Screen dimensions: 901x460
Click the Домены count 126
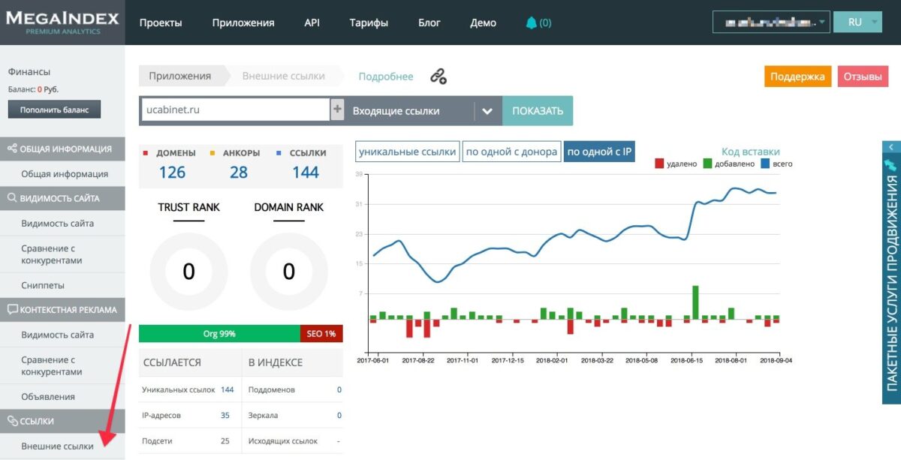(x=172, y=173)
